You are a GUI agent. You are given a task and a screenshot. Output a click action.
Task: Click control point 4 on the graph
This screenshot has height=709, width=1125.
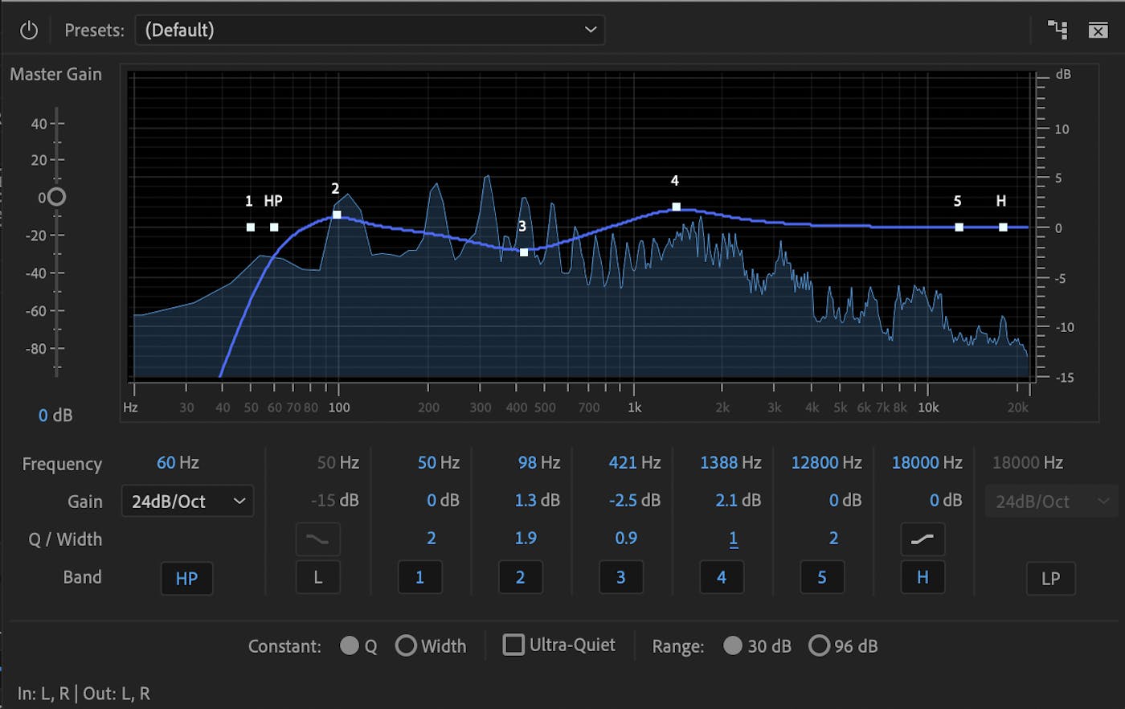(677, 207)
